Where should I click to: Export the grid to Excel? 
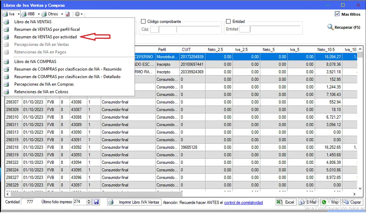(285, 202)
